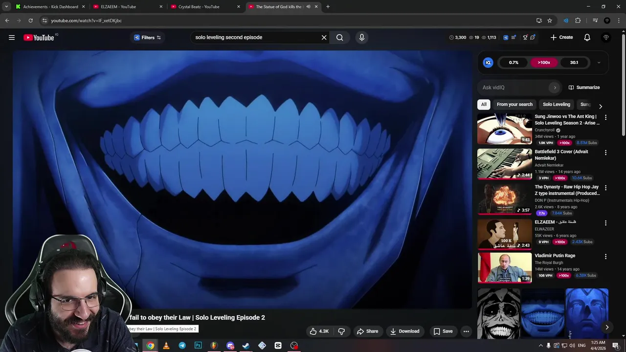Image resolution: width=626 pixels, height=352 pixels.
Task: Show next filter chips with arrow
Action: coord(601,106)
